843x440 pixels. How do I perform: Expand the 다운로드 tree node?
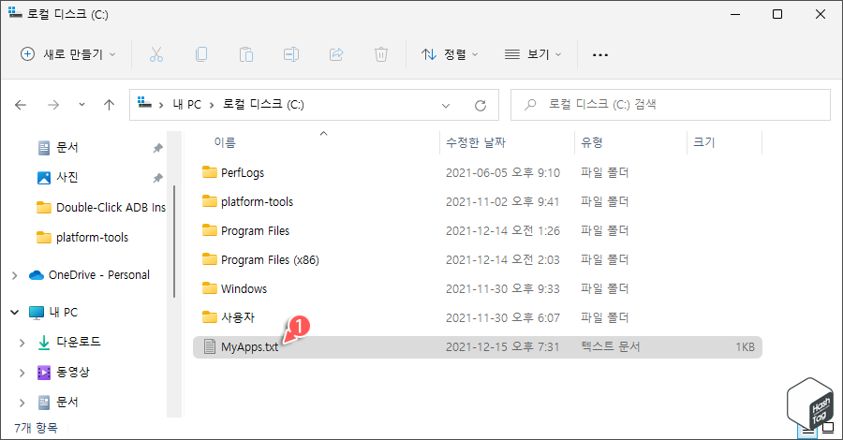[22, 343]
